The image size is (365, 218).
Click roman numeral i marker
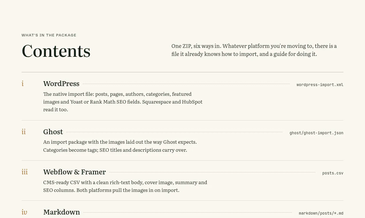23,83
